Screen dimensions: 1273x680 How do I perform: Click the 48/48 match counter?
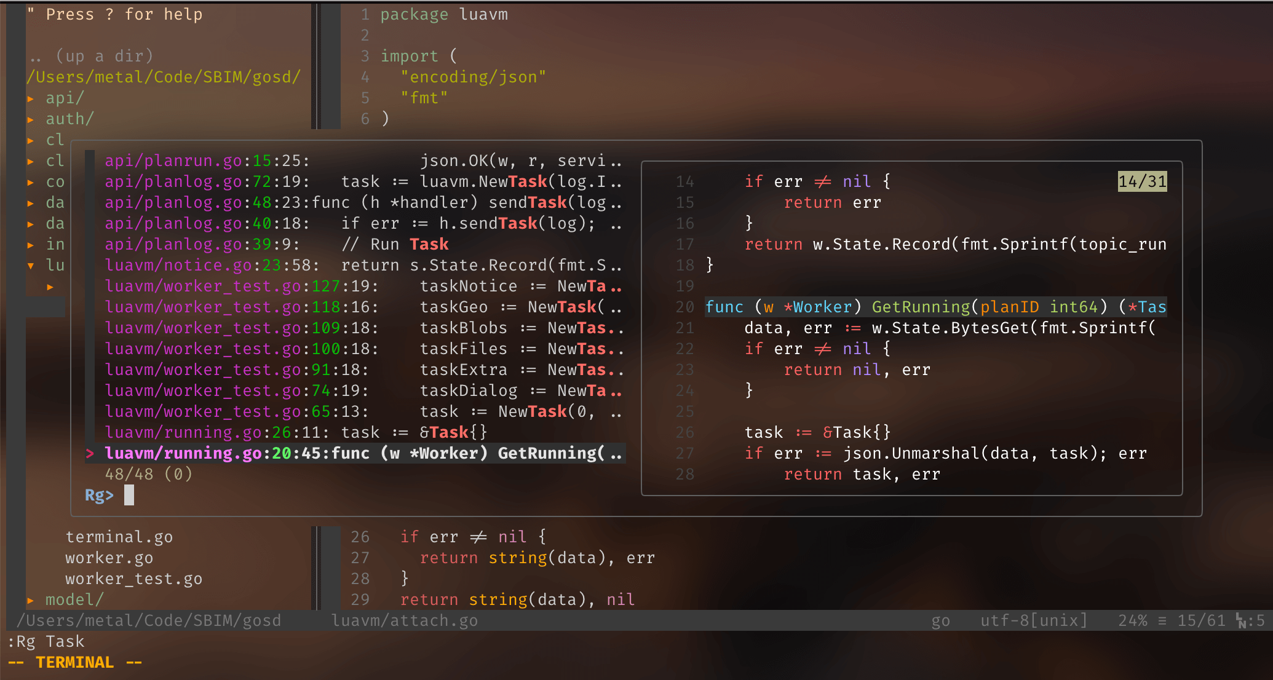[149, 475]
